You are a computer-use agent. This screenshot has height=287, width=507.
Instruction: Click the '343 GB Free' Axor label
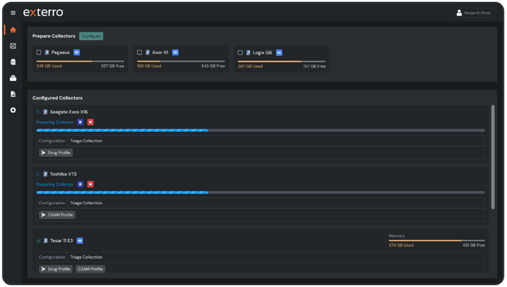[x=213, y=66]
